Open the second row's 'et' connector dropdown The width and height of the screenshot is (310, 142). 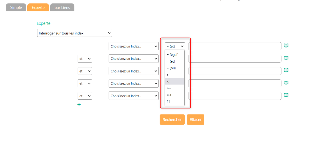point(85,59)
